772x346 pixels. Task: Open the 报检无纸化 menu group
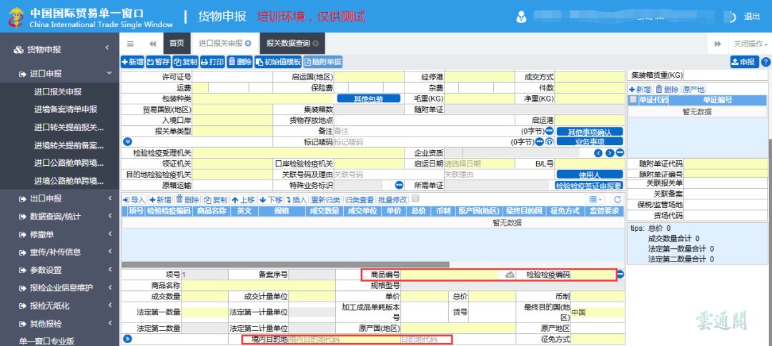pyautogui.click(x=59, y=306)
